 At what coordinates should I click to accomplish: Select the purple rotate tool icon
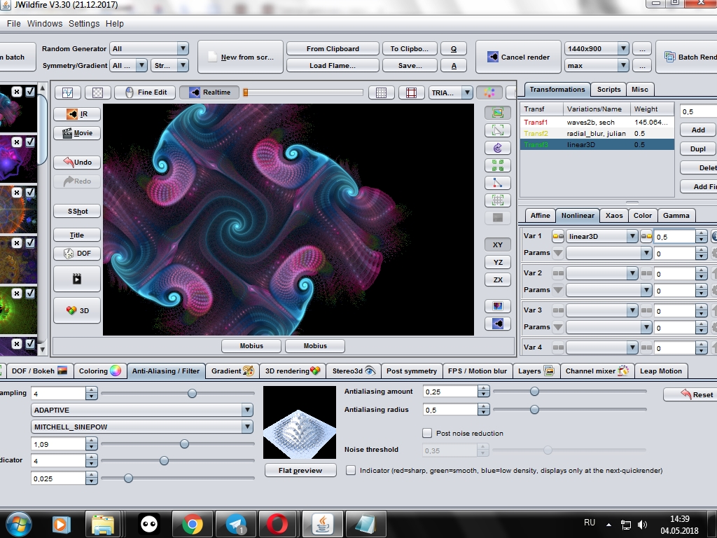(498, 148)
